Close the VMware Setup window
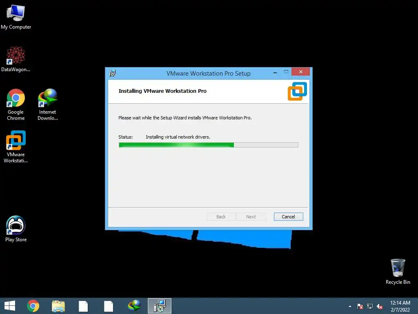418x314 pixels. 300,72
